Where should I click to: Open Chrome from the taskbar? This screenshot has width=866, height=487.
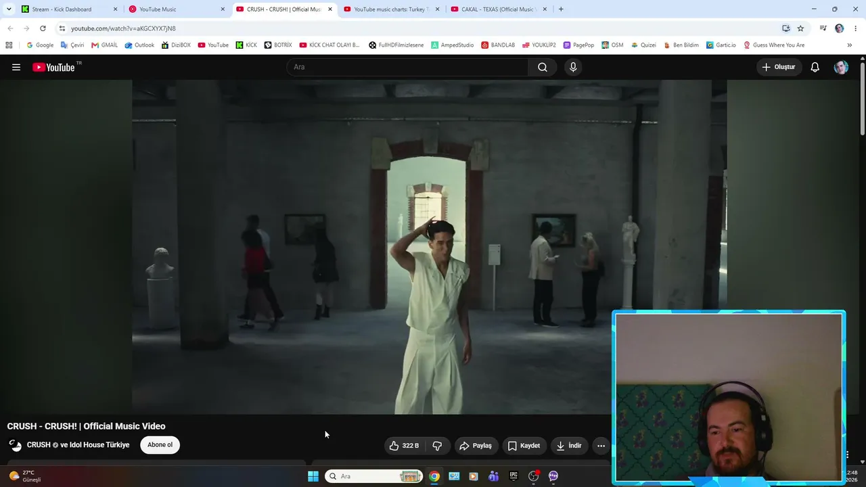pos(434,476)
